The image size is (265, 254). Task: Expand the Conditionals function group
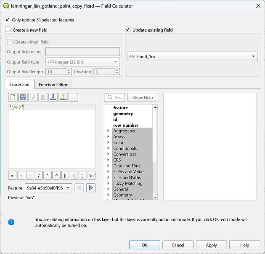(x=108, y=148)
